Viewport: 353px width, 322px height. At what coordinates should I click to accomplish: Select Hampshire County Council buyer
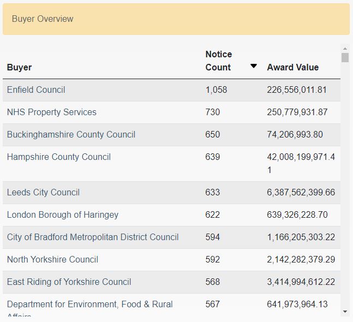59,157
